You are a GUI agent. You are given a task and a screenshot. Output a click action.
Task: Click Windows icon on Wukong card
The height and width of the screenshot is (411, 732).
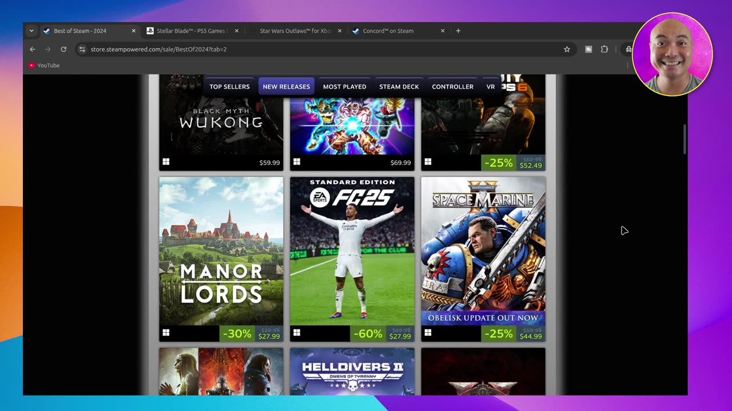pyautogui.click(x=166, y=162)
